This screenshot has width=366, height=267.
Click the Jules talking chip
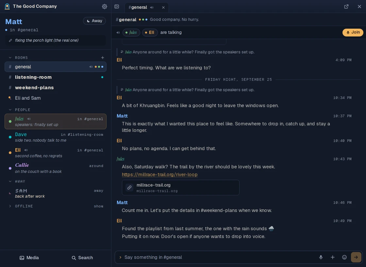tap(131, 33)
